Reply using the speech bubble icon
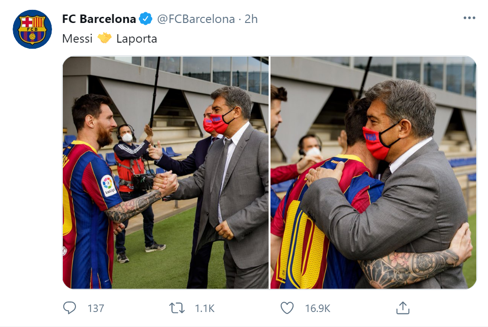This screenshot has width=488, height=327. [68, 308]
